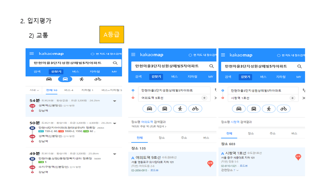Select 전체 10 route tab

[52, 90]
